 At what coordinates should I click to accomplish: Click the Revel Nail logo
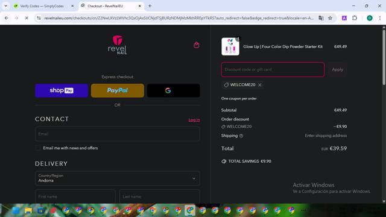pos(118,45)
